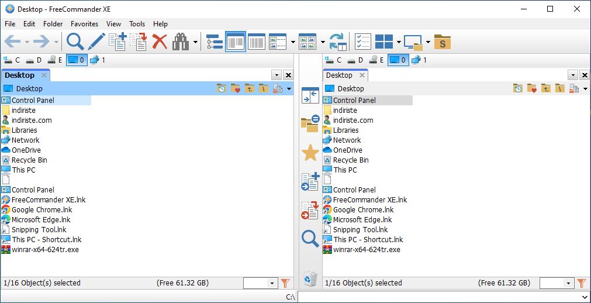The height and width of the screenshot is (303, 591).
Task: Click the Back navigation arrow in toolbar
Action: (x=12, y=42)
